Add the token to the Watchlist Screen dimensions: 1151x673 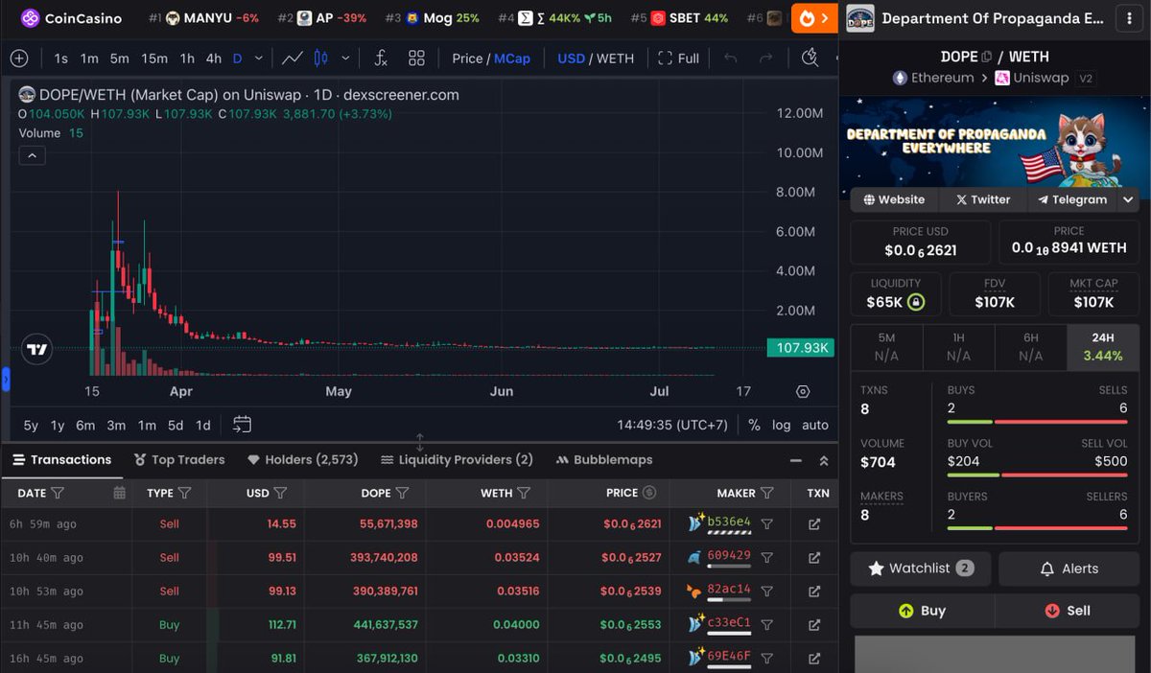pyautogui.click(x=921, y=569)
